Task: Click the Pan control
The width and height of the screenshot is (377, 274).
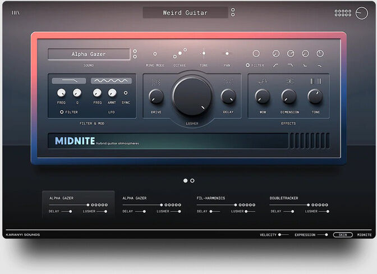Action: tap(227, 53)
